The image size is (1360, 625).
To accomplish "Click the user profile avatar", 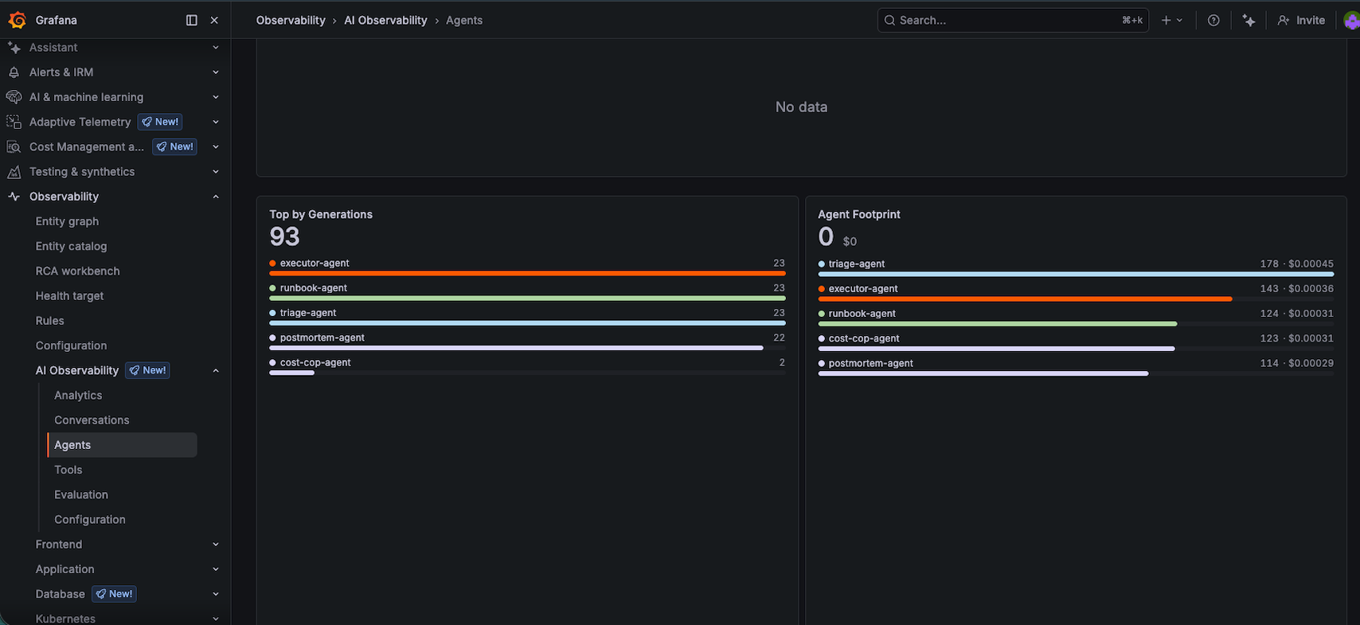I will point(1351,20).
